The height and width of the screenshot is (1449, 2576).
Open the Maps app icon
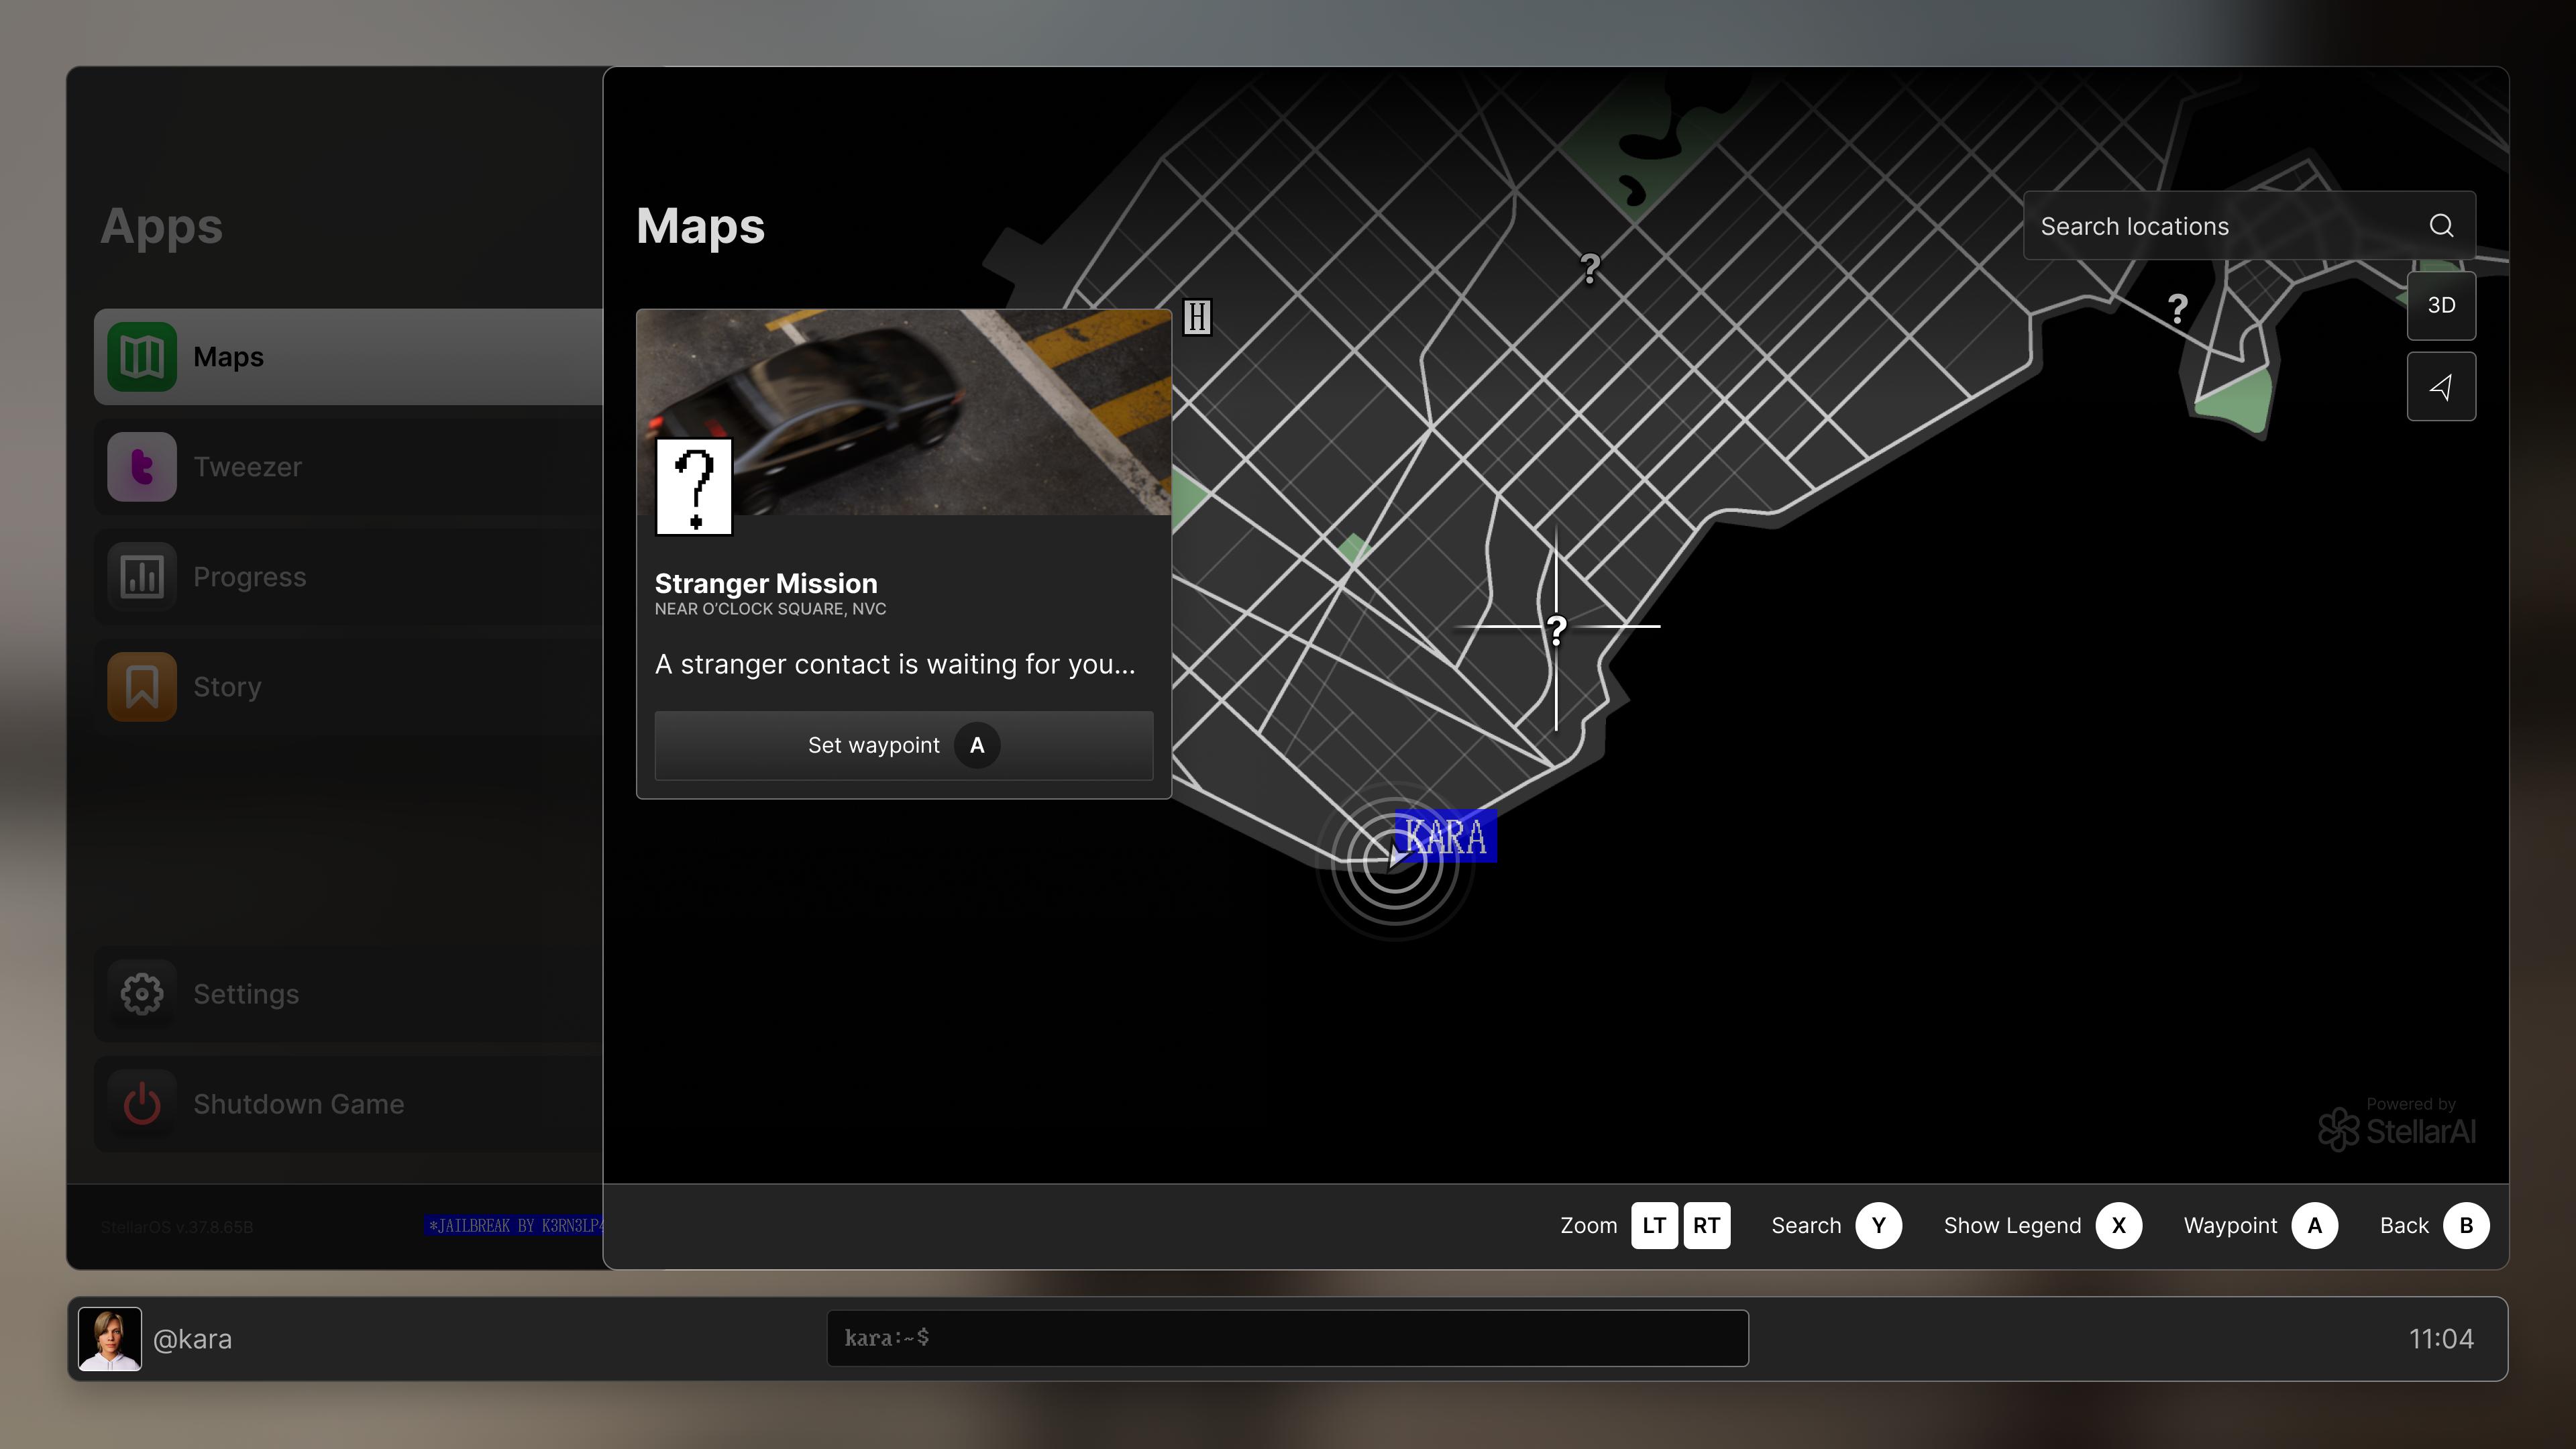[x=142, y=357]
